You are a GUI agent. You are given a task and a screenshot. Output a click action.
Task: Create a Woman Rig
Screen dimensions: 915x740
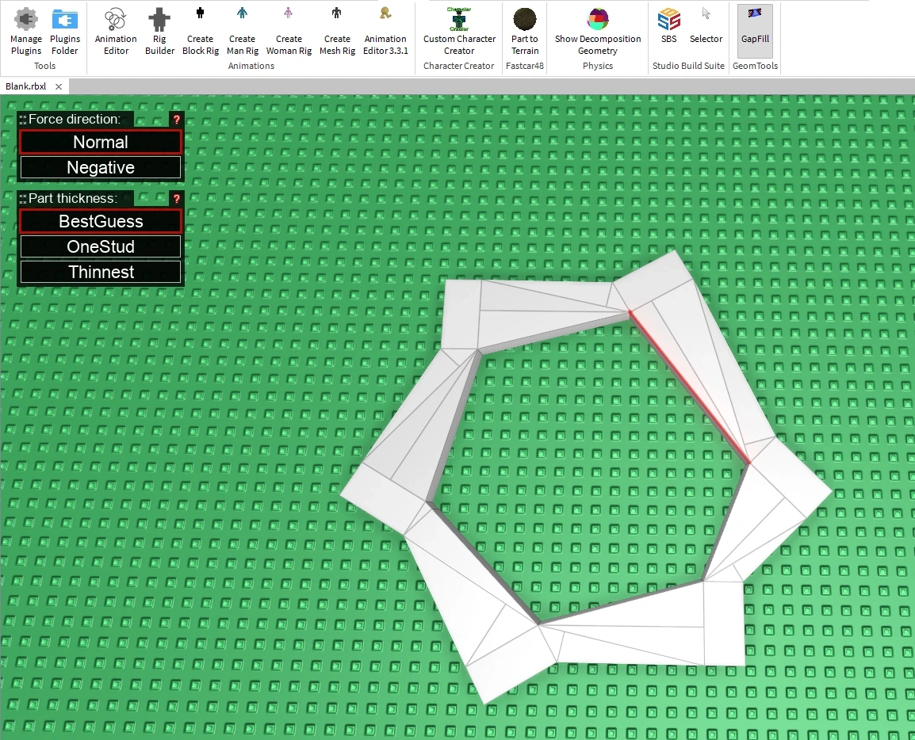[289, 31]
